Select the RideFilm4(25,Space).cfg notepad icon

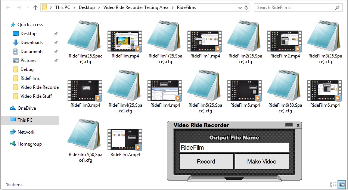pyautogui.click(x=125, y=85)
